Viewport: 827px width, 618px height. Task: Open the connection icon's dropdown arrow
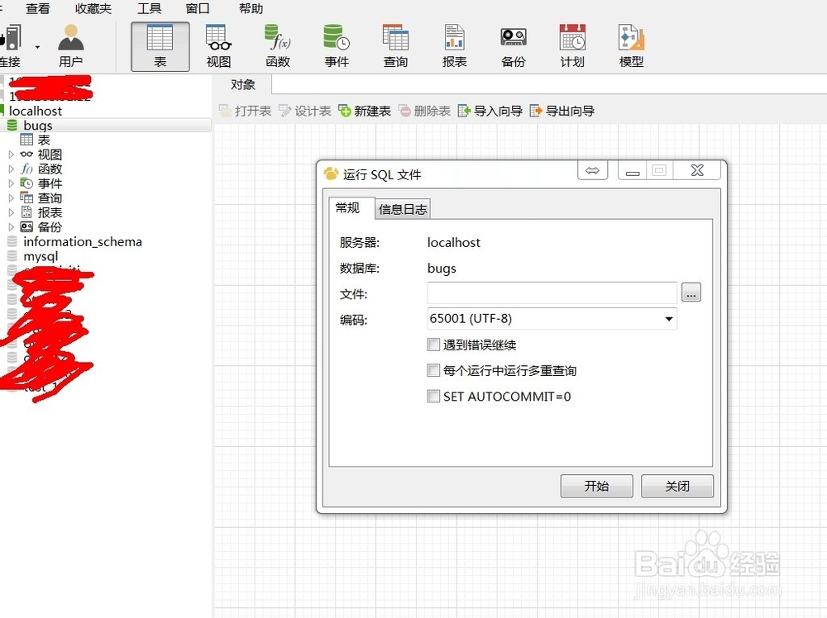click(x=37, y=47)
